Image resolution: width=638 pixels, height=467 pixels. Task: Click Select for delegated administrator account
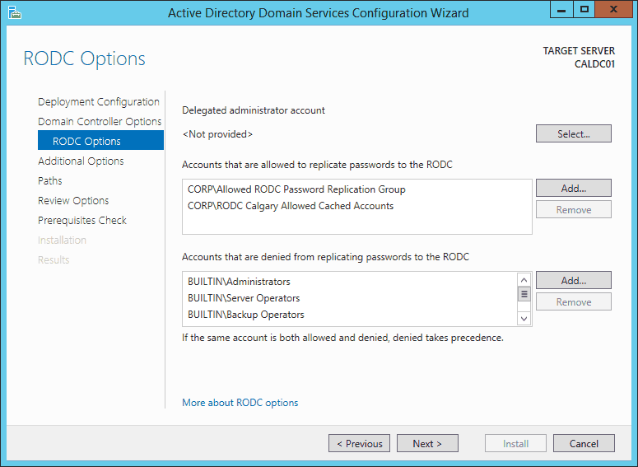point(573,133)
